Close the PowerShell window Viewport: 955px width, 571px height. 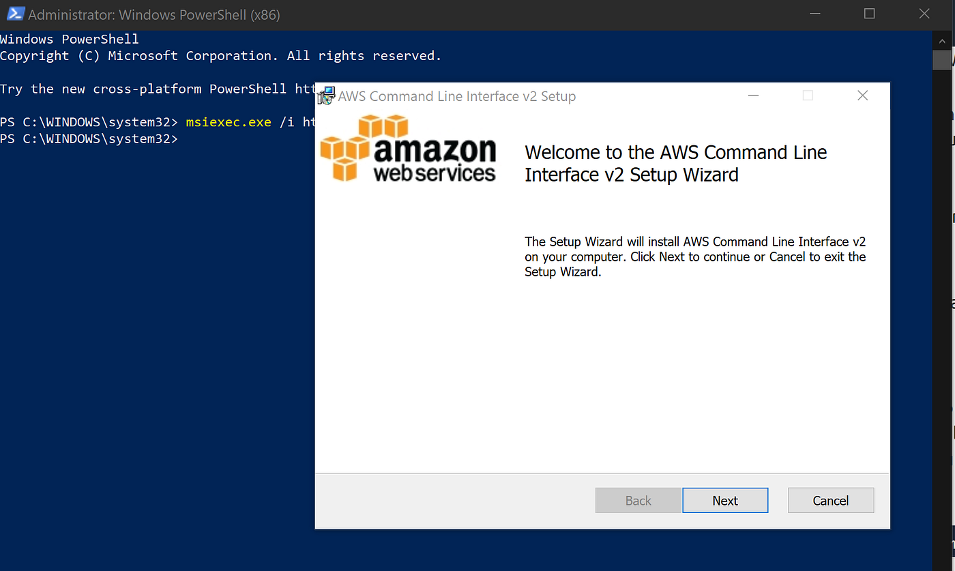point(924,14)
